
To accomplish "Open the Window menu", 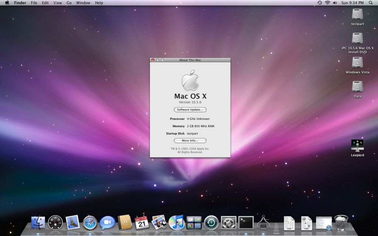I will tap(83, 3).
